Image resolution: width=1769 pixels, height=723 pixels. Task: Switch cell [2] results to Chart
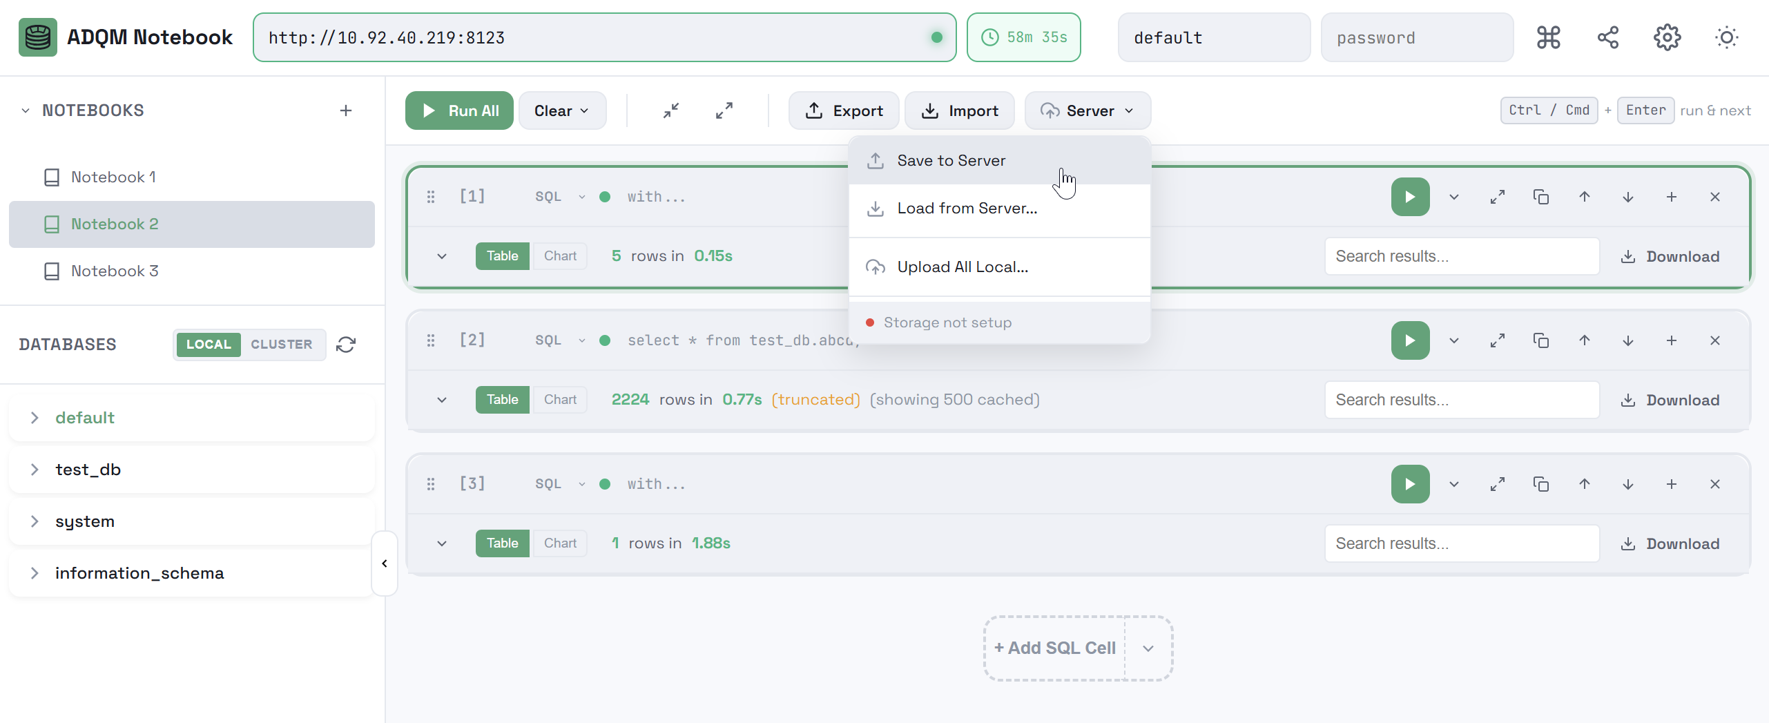[x=559, y=400]
